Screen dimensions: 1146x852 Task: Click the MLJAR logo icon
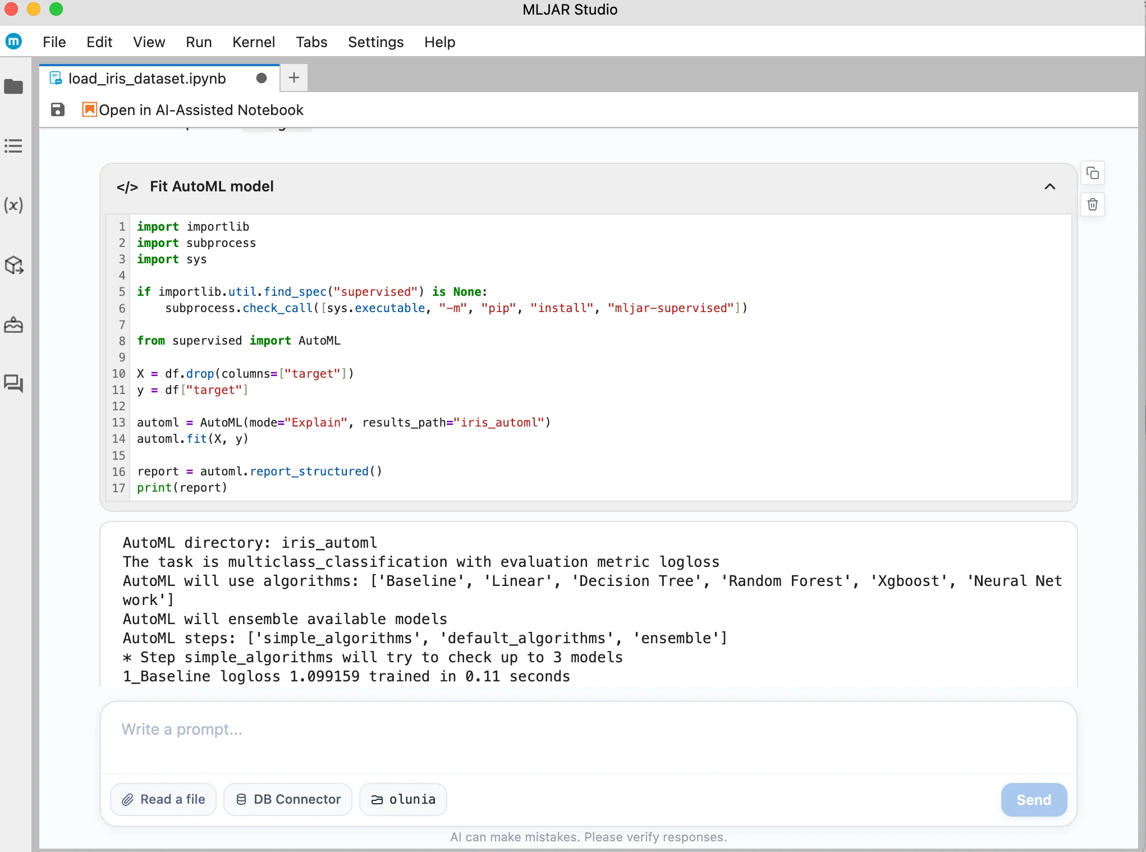13,41
